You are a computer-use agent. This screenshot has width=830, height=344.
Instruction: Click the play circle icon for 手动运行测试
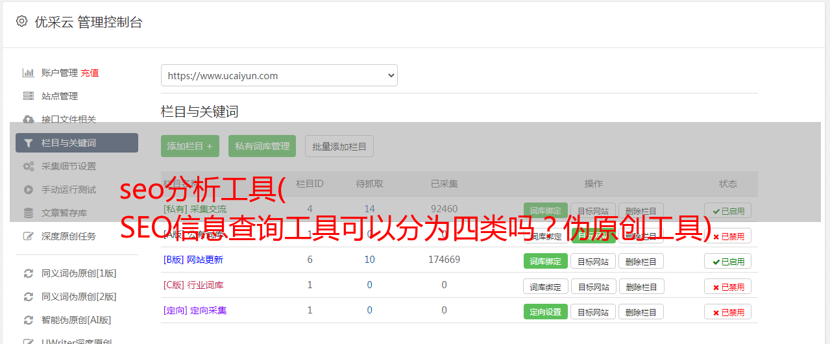pos(29,190)
